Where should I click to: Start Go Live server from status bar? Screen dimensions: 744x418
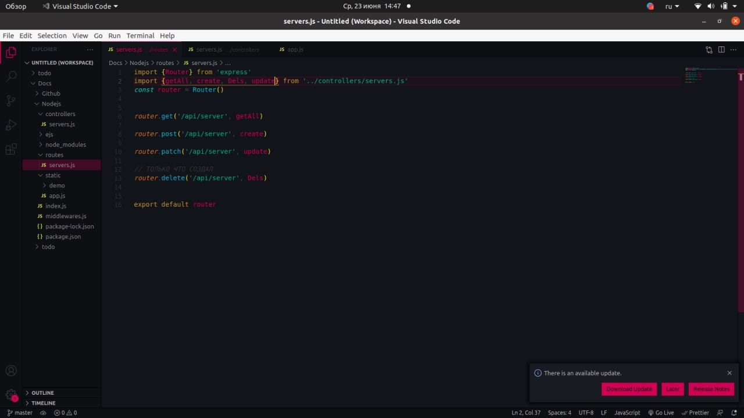click(660, 413)
